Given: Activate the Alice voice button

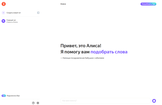Looking at the screenshot, I should coord(154,101).
